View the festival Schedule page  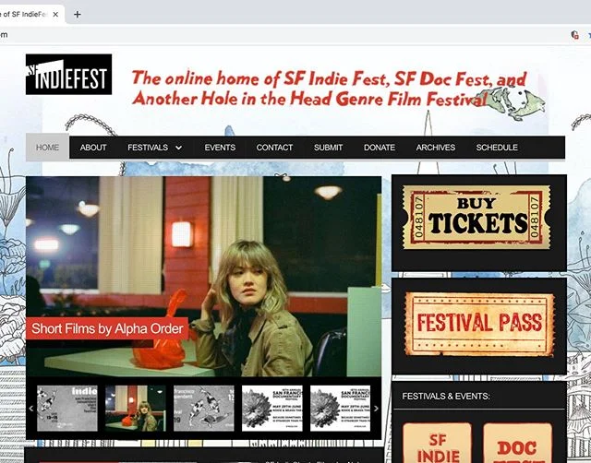point(497,148)
